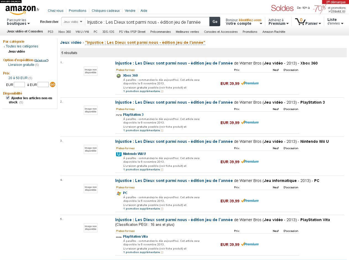349x260 pixels.
Task: Click the Windows PC platform icon
Action: [119, 193]
